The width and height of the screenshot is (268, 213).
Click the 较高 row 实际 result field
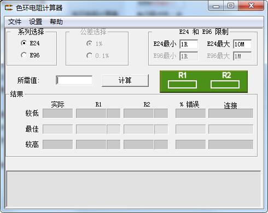tap(57, 144)
